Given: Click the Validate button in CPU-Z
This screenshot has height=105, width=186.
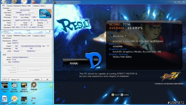Looking at the screenshot, I should (x=37, y=80).
